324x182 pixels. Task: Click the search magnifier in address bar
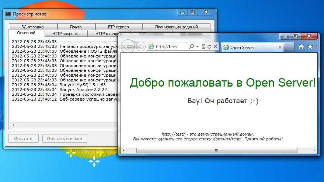[x=191, y=47]
